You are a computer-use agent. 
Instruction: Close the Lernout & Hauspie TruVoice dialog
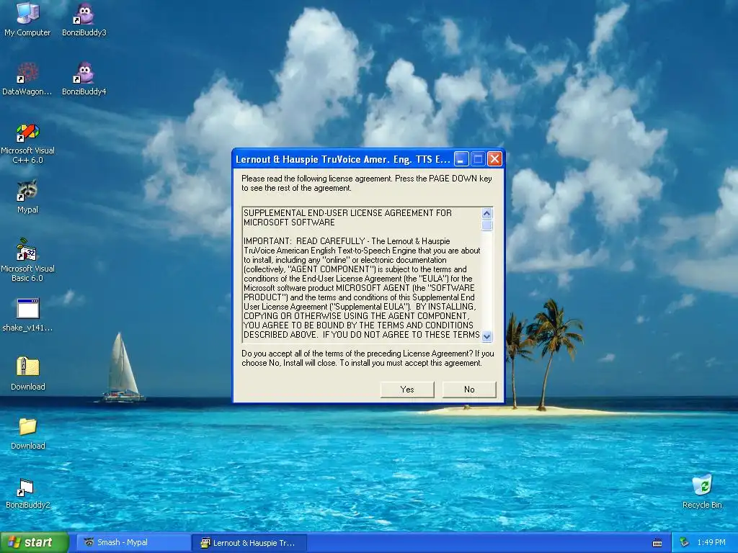click(494, 159)
